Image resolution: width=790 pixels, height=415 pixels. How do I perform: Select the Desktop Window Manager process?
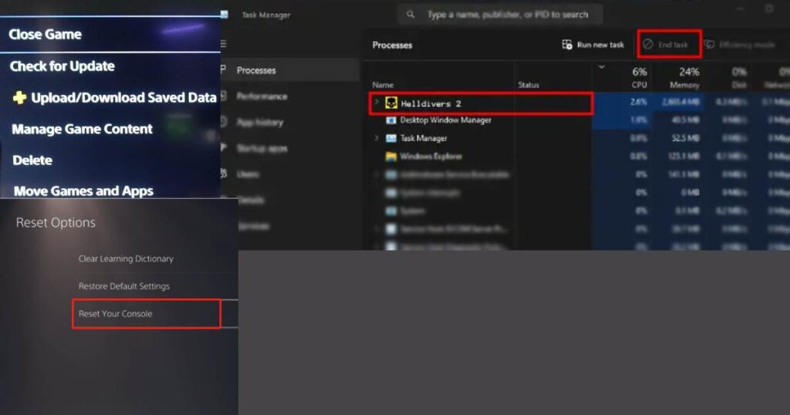(445, 120)
